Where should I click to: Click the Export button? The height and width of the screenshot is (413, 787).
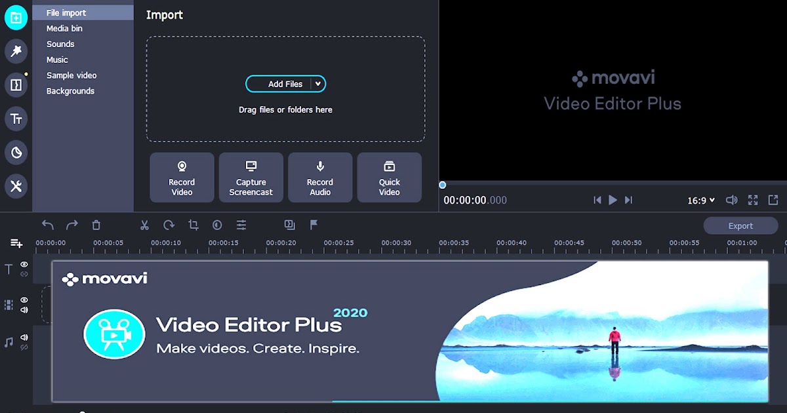pos(740,226)
